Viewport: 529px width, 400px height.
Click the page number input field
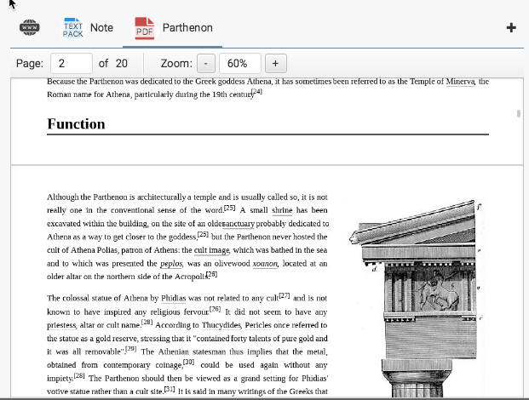pyautogui.click(x=71, y=64)
